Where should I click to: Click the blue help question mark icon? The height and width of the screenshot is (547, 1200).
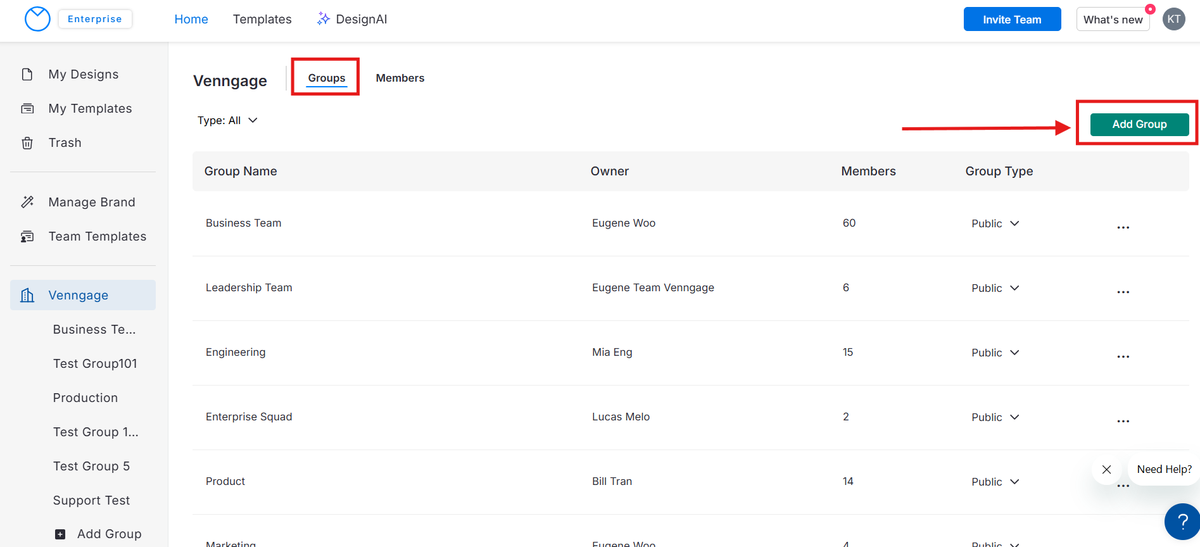point(1182,521)
